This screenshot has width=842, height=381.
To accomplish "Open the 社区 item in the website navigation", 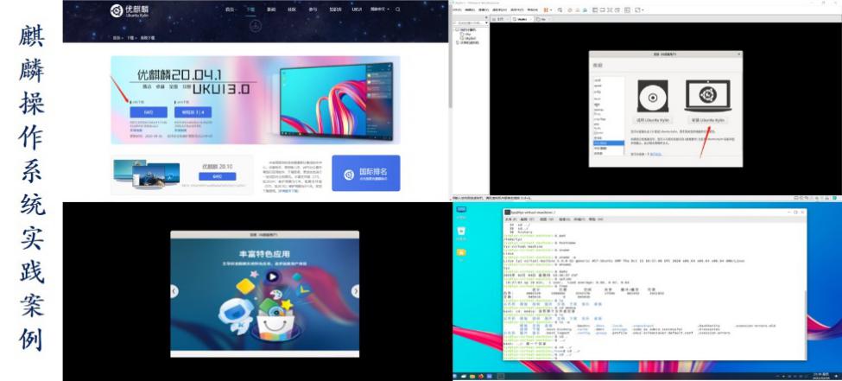I will point(292,10).
